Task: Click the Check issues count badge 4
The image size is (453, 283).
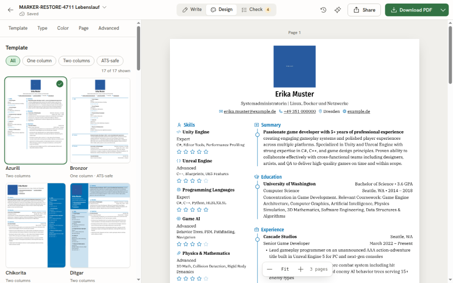Action: click(268, 10)
